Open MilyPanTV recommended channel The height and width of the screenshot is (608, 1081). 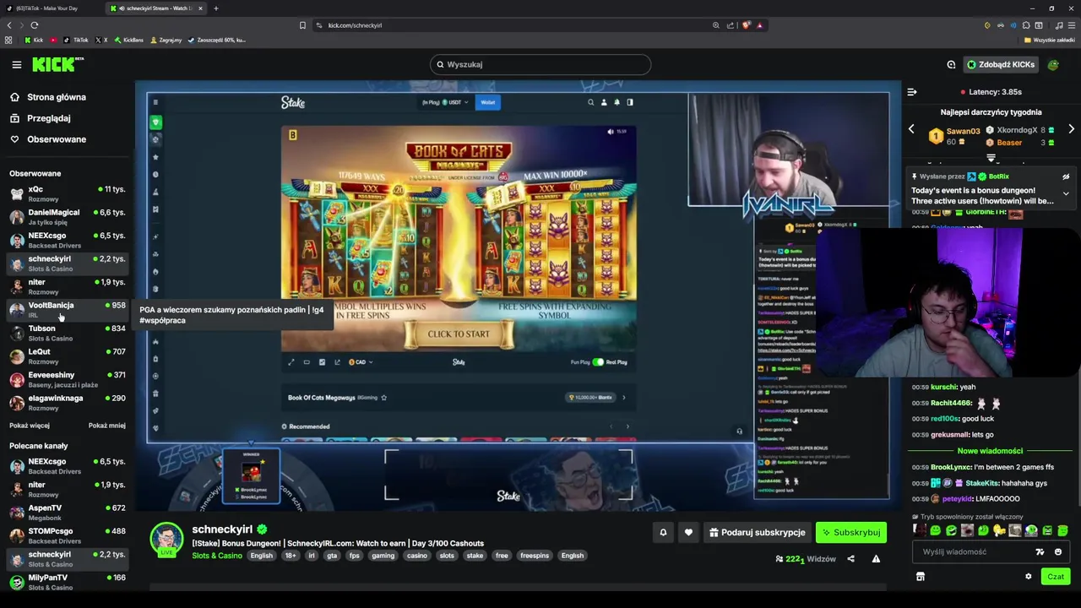66,582
